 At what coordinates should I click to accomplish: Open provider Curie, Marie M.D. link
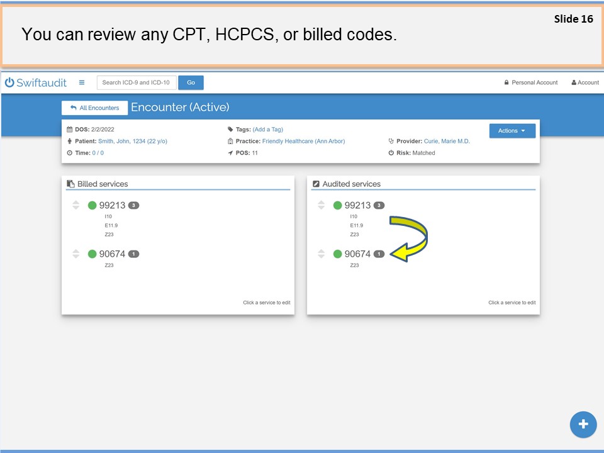(447, 142)
